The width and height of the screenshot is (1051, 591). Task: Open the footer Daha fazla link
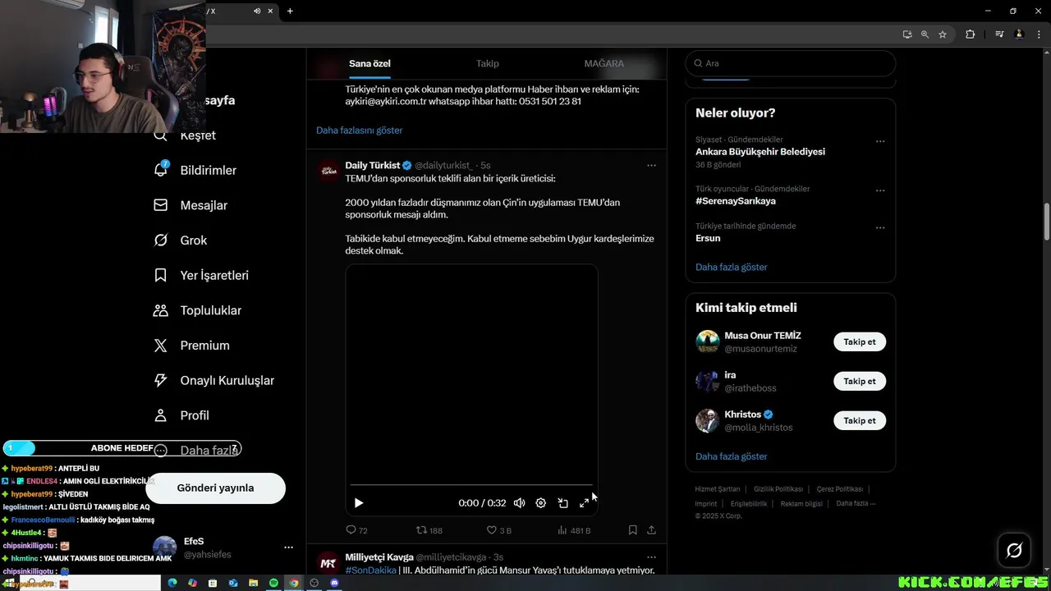point(856,504)
